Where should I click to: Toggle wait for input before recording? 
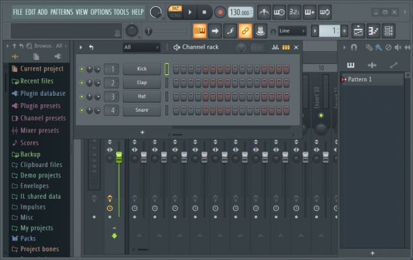pos(279,12)
